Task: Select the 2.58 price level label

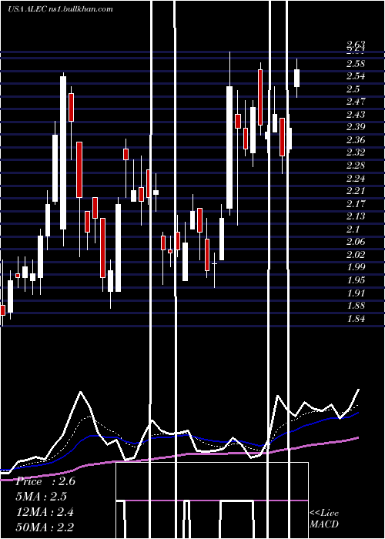Action: 356,64
